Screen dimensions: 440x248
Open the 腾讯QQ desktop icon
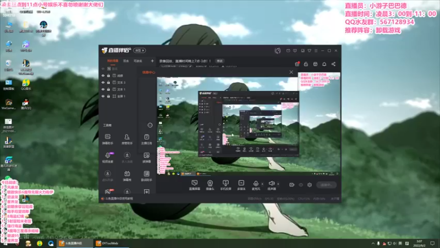26,104
